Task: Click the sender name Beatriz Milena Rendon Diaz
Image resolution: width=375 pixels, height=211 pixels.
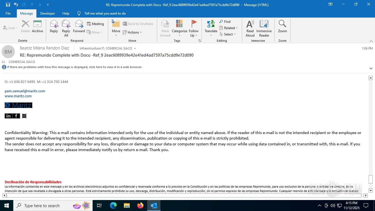Action: (x=44, y=48)
